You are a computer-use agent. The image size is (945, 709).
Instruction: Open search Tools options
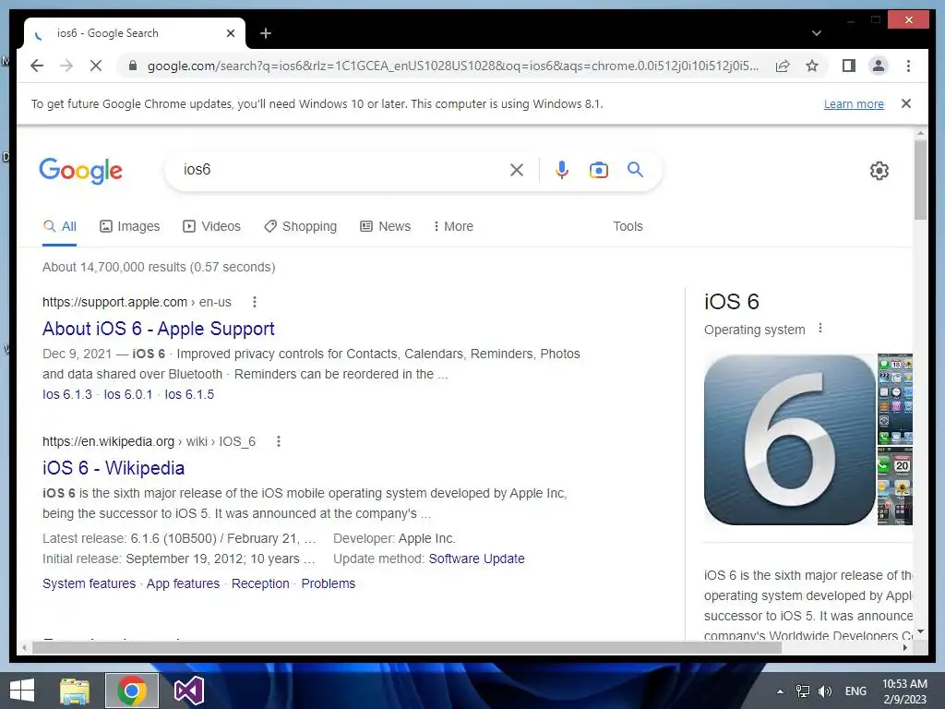click(x=628, y=227)
